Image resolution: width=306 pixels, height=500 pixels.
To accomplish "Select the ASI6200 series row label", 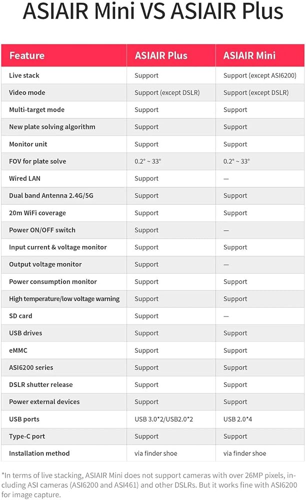I will 31,367.
